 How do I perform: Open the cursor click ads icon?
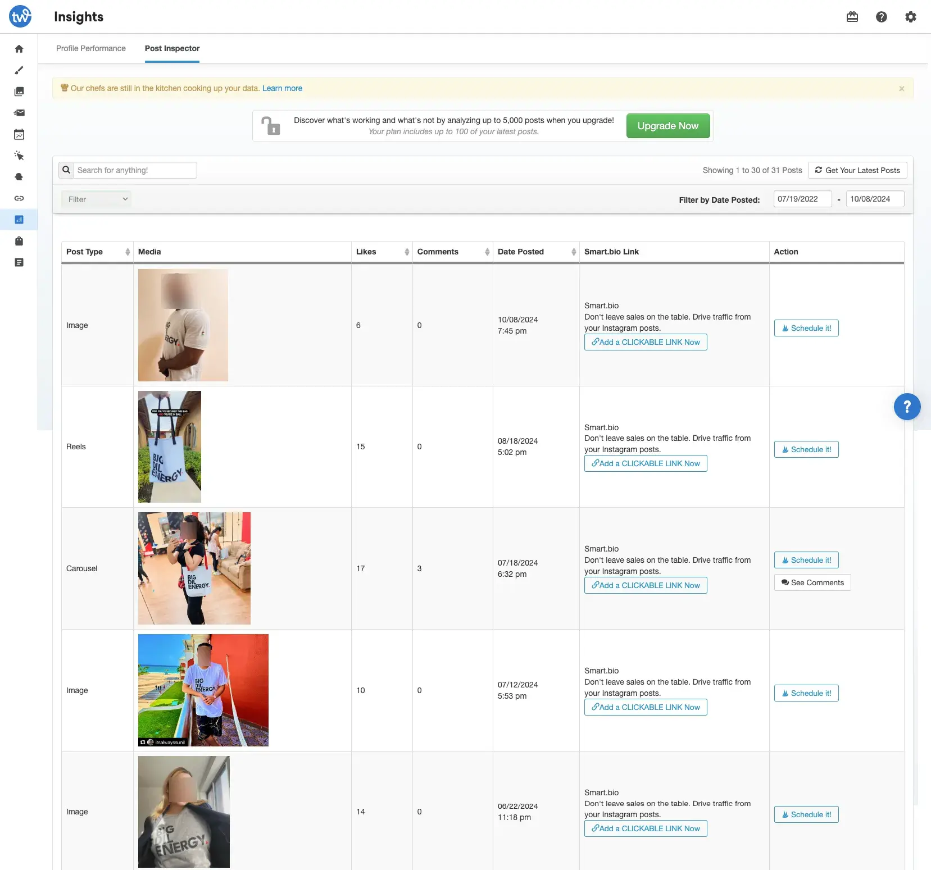click(19, 156)
